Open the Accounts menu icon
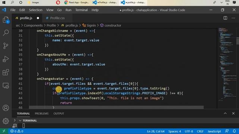The image size is (239, 134). (6, 108)
